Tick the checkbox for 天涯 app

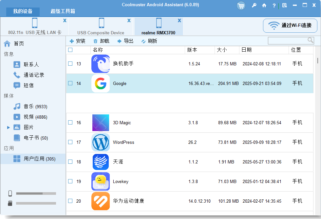(x=70, y=162)
